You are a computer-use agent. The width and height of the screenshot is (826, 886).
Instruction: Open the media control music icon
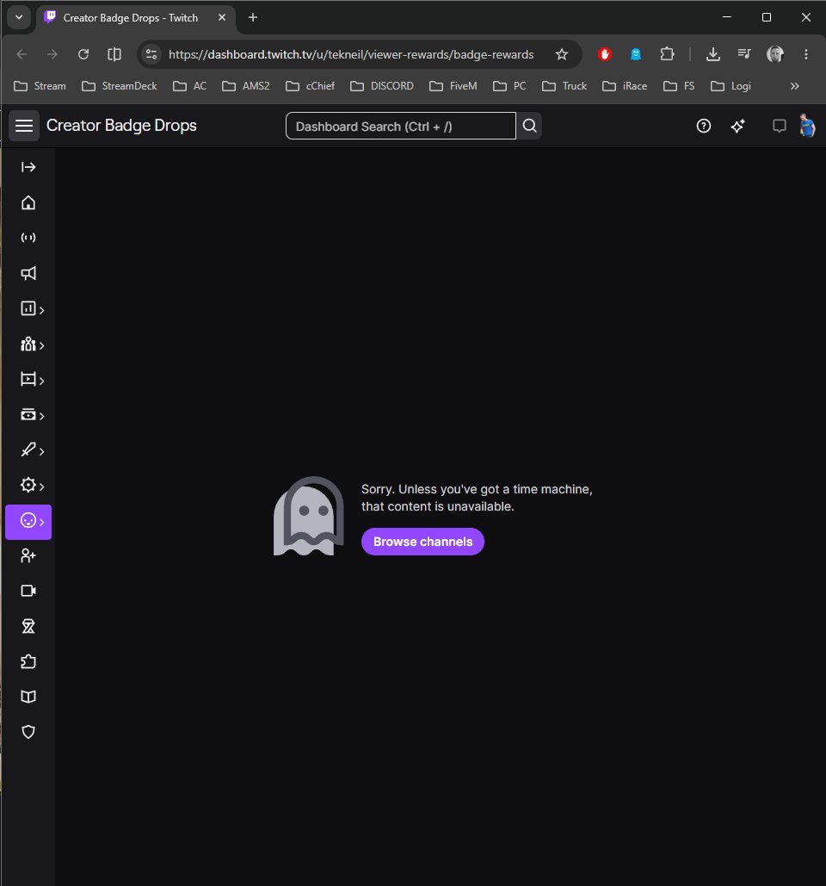click(744, 54)
